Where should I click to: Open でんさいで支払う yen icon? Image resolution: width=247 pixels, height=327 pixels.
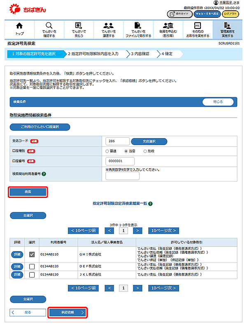(79, 26)
